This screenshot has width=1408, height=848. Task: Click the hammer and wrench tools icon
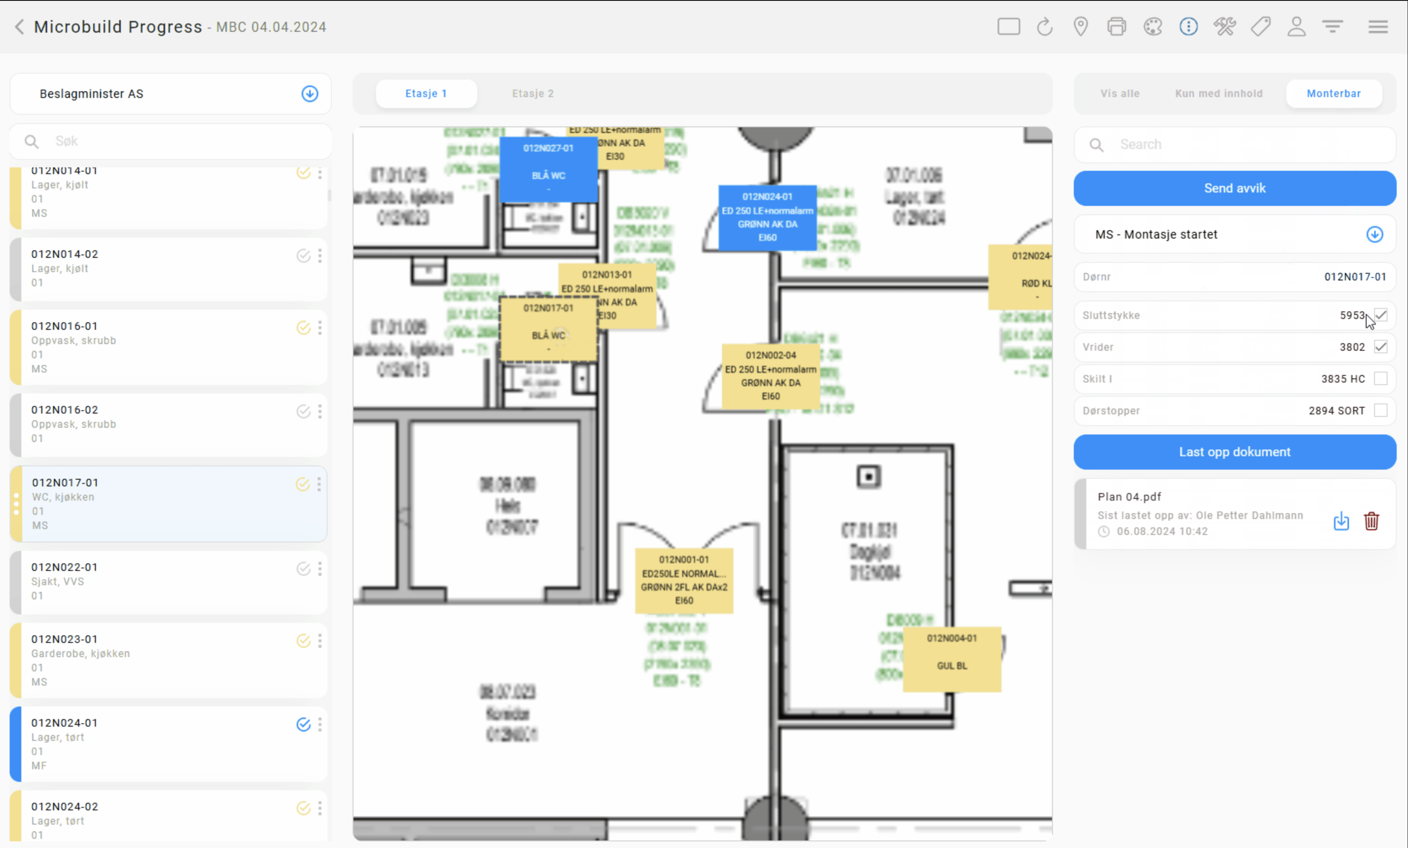pyautogui.click(x=1224, y=27)
